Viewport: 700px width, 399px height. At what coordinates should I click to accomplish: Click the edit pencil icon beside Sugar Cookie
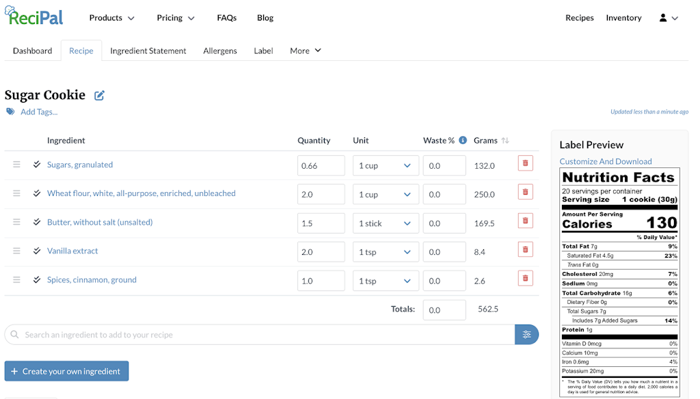[99, 96]
